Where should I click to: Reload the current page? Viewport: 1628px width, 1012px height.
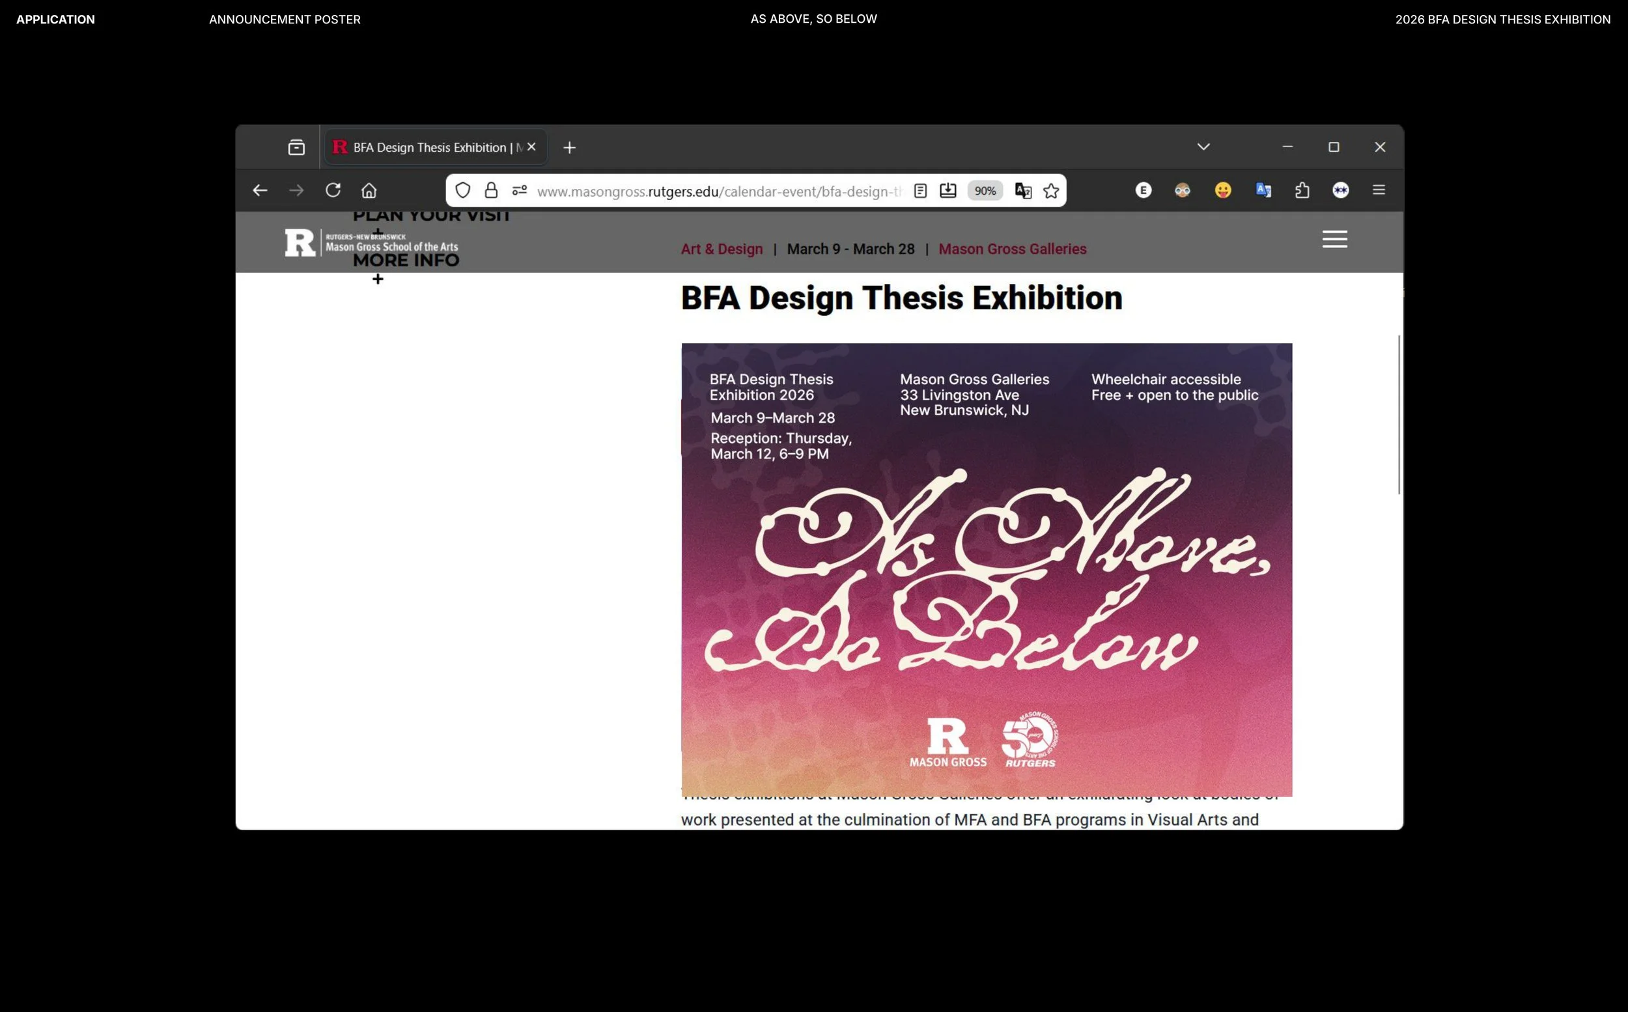333,191
